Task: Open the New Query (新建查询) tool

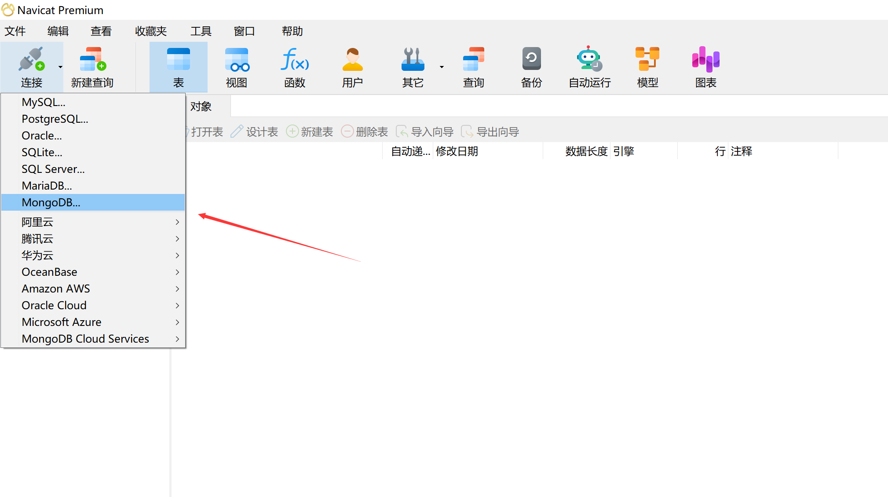Action: pos(92,59)
